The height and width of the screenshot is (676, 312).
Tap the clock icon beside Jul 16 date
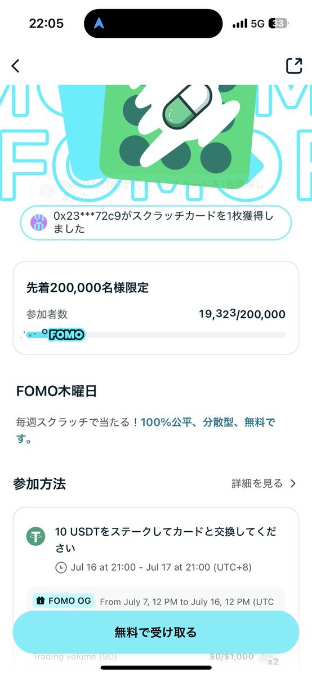coord(61,567)
